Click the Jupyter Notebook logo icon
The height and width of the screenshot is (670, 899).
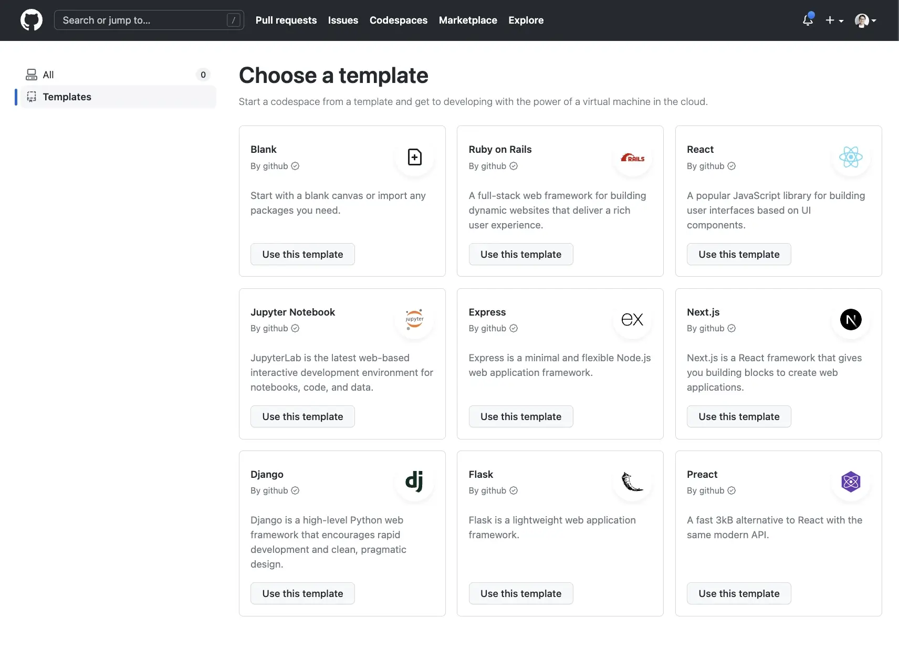click(414, 319)
